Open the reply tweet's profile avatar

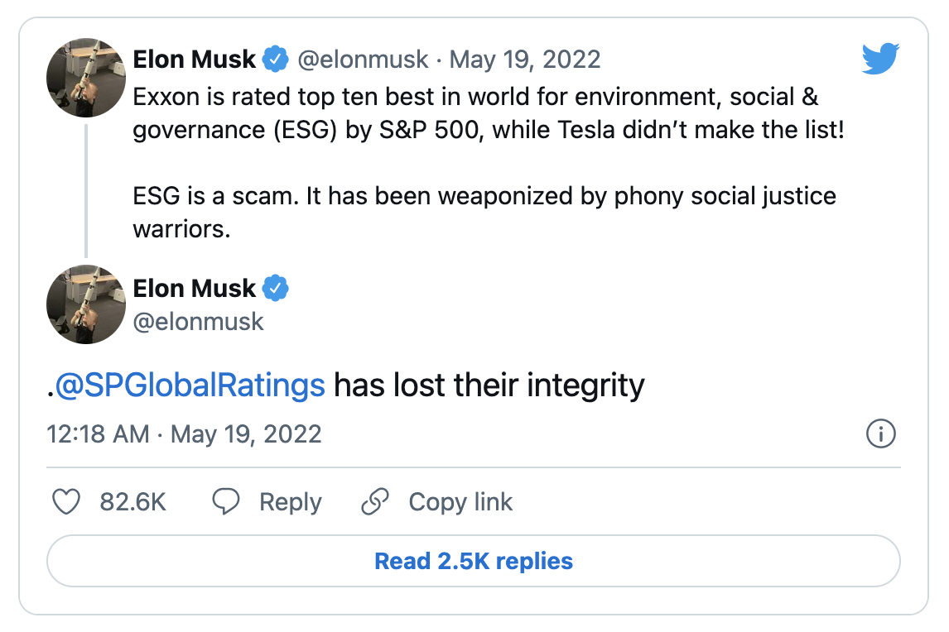pyautogui.click(x=85, y=304)
